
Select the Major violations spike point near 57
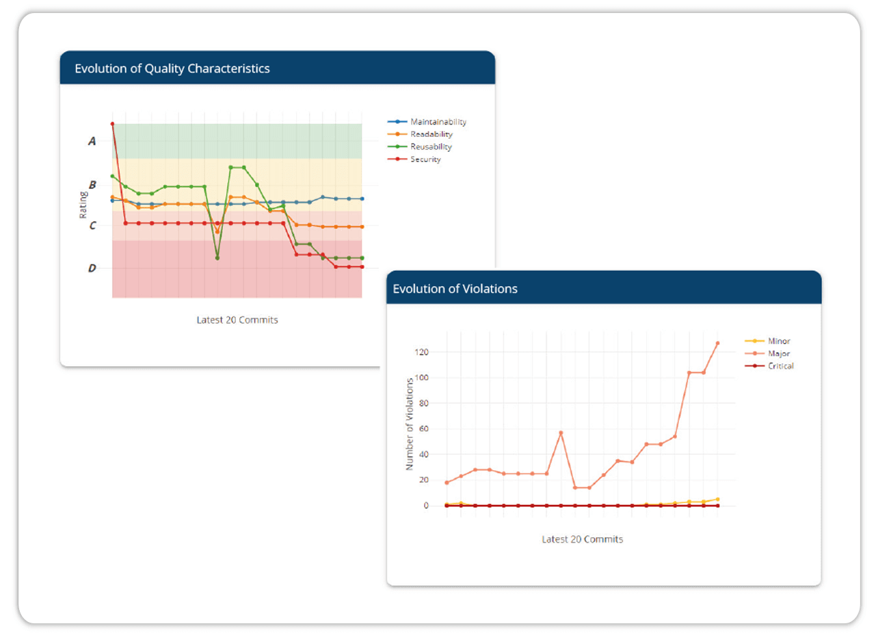pos(561,432)
